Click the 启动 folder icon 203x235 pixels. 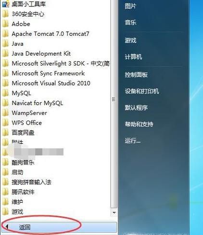click(x=5, y=172)
